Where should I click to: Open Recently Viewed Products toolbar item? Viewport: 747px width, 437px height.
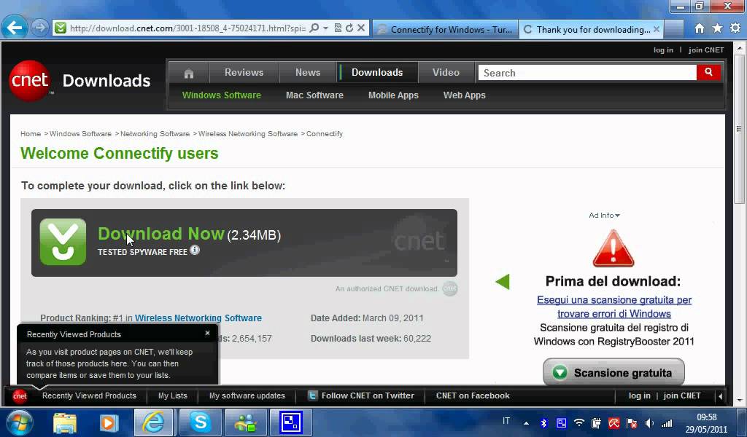89,395
